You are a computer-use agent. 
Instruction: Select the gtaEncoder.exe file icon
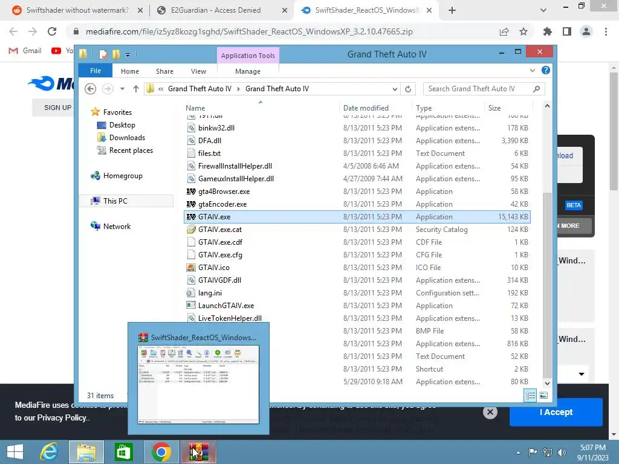point(191,204)
